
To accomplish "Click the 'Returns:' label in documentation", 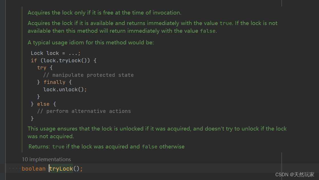I will (39, 147).
